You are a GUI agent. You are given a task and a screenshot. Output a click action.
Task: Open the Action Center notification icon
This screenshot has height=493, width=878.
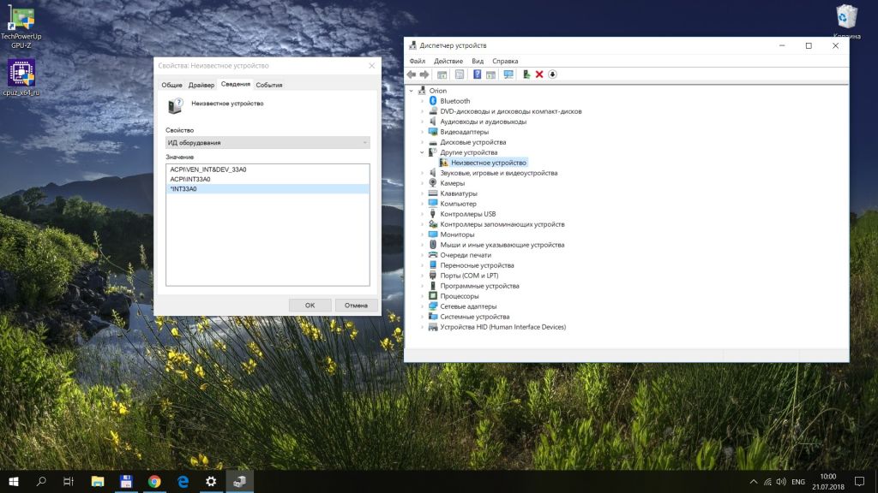tap(859, 481)
